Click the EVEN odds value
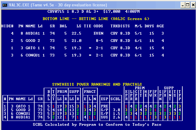196x130 pixels. [x=98, y=33]
